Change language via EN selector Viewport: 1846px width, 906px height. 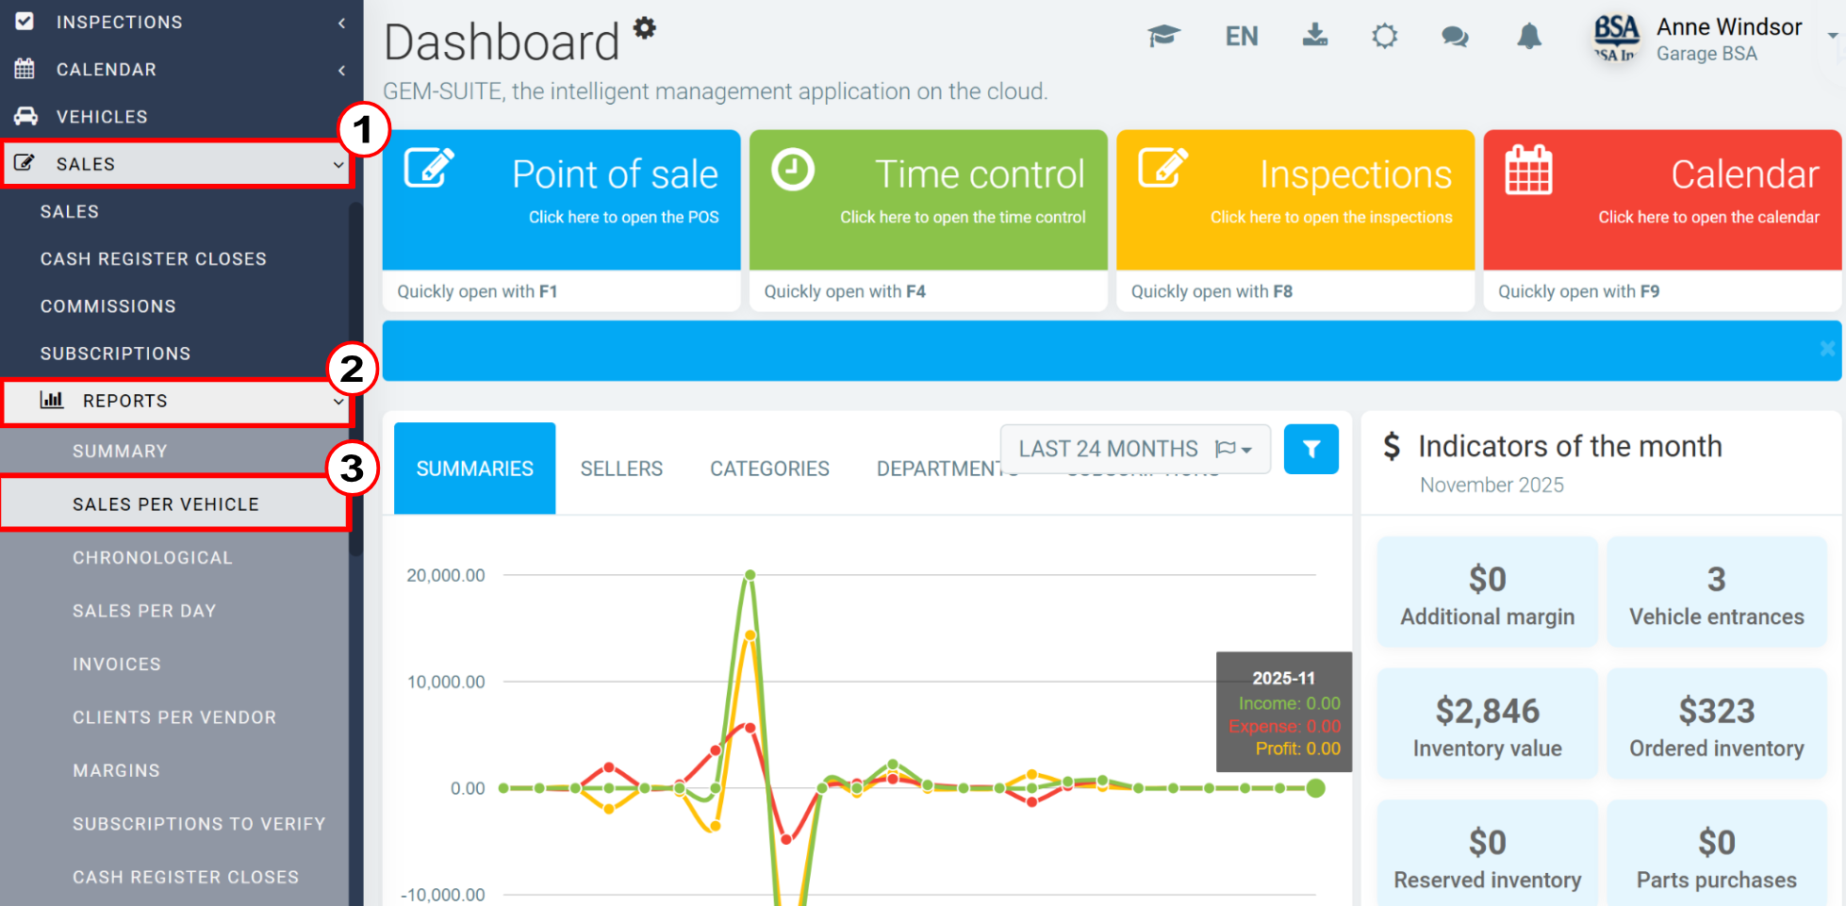[x=1241, y=36]
